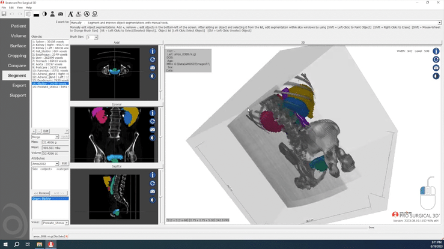Click the << Remove button
The width and height of the screenshot is (444, 249).
tap(41, 193)
